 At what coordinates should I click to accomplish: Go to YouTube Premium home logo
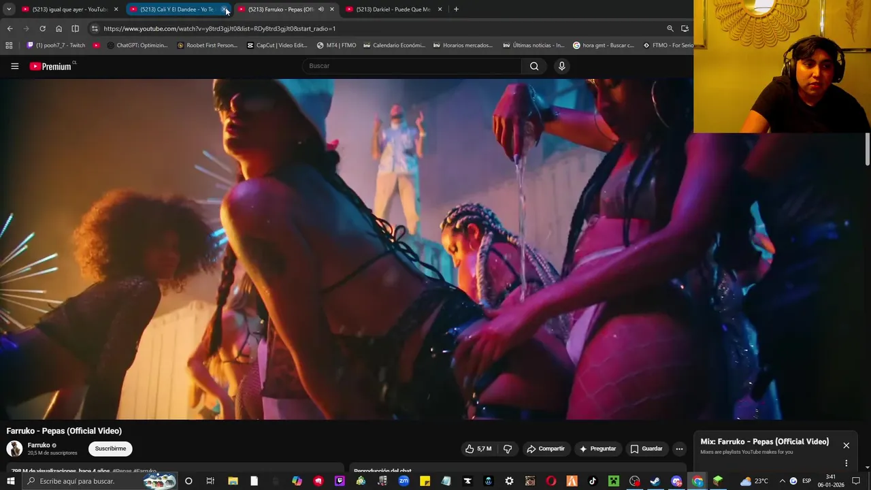(x=50, y=66)
